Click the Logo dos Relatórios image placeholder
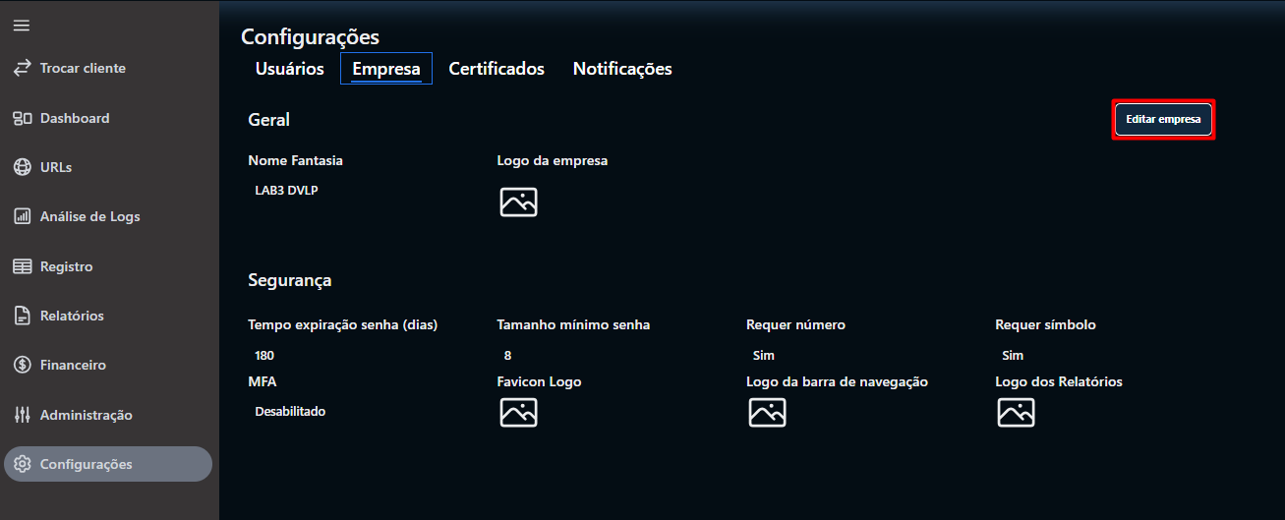This screenshot has height=520, width=1285. pos(1016,413)
